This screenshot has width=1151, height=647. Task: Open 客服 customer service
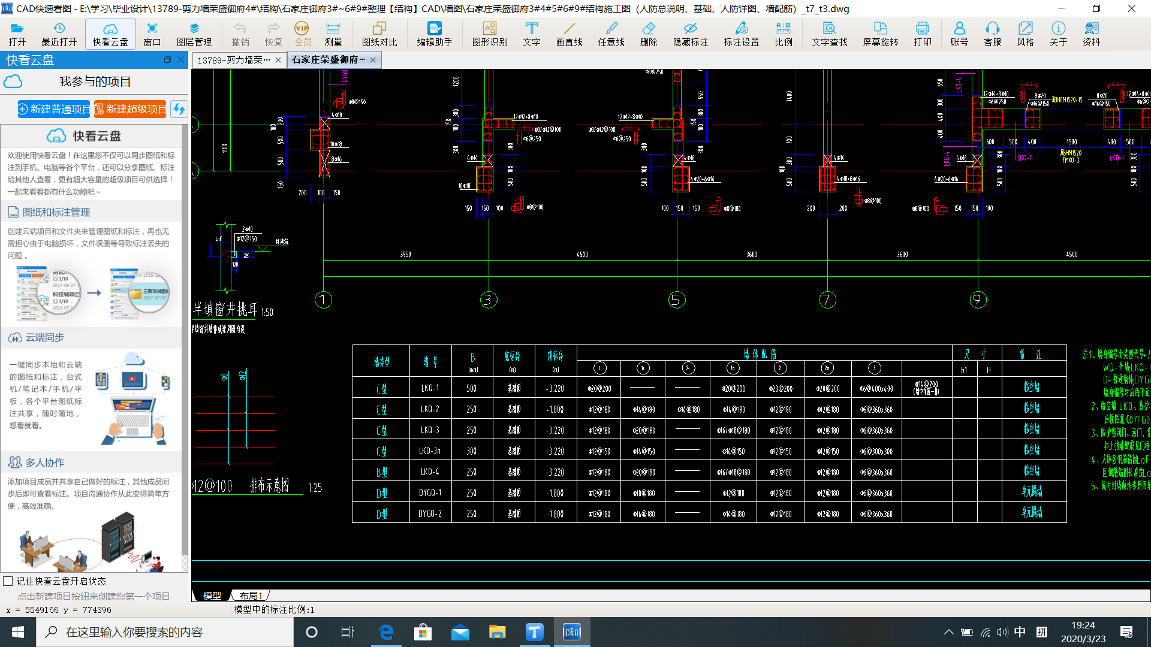[993, 34]
